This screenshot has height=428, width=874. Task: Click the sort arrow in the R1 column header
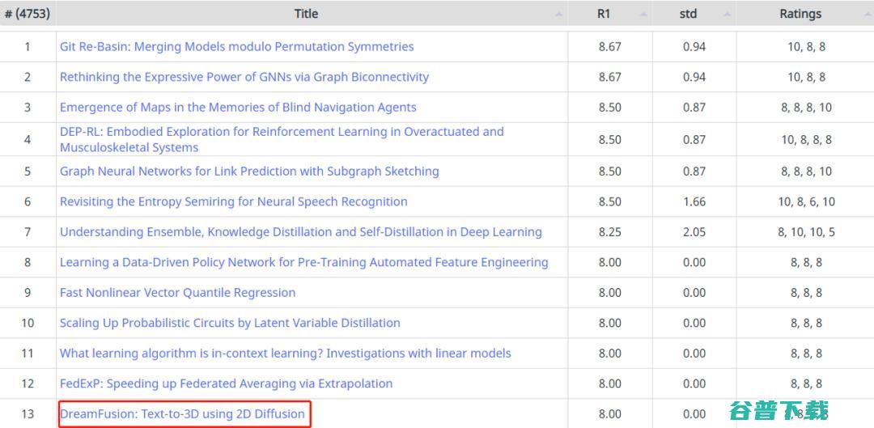[x=643, y=15]
